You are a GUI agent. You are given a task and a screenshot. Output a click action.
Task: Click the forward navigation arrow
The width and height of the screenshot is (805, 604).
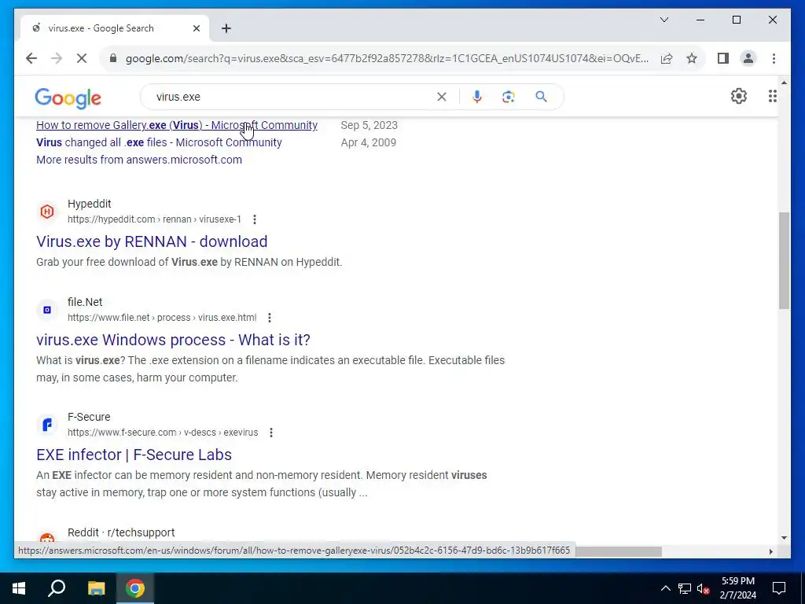[x=57, y=58]
